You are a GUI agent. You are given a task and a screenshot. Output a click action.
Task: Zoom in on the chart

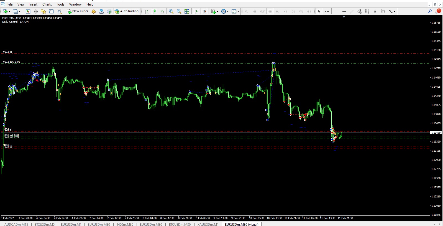coord(171,11)
